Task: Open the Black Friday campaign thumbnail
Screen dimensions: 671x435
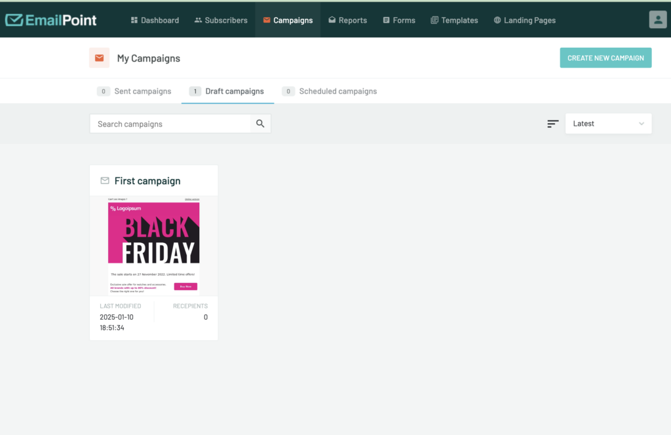Action: tap(153, 246)
